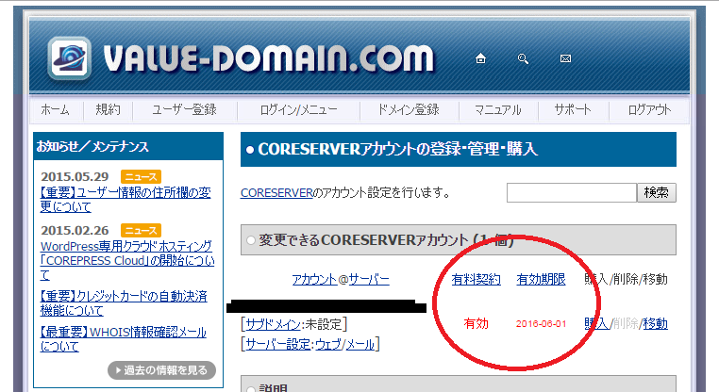This screenshot has width=719, height=392.
Task: Open the home icon in header
Action: pyautogui.click(x=480, y=58)
